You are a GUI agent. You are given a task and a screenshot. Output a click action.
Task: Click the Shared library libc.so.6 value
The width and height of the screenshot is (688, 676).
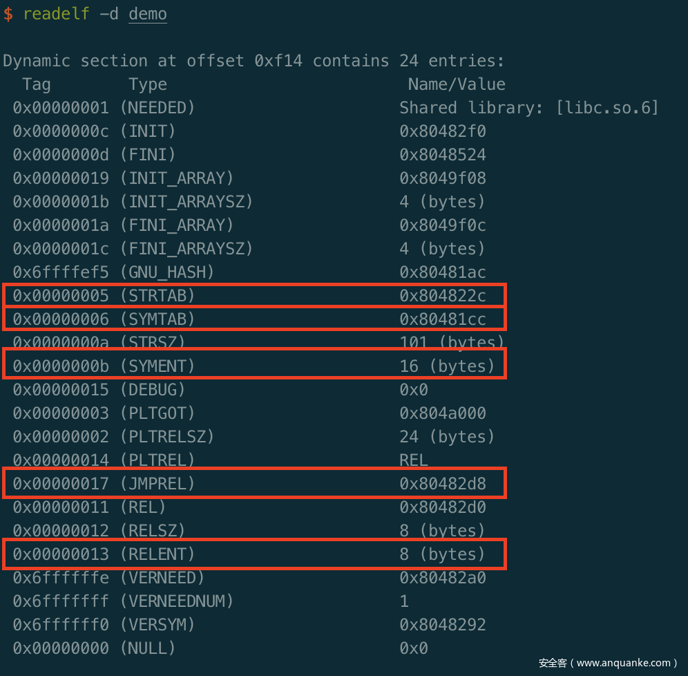click(x=528, y=108)
